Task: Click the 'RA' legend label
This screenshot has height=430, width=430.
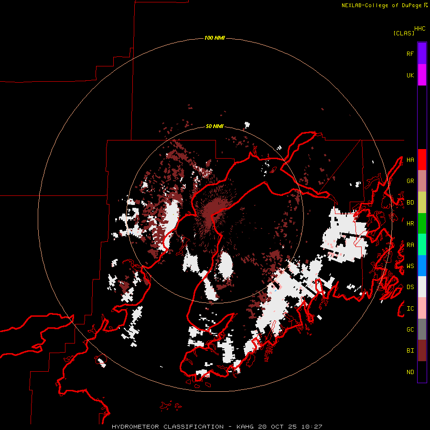Action: coord(410,245)
